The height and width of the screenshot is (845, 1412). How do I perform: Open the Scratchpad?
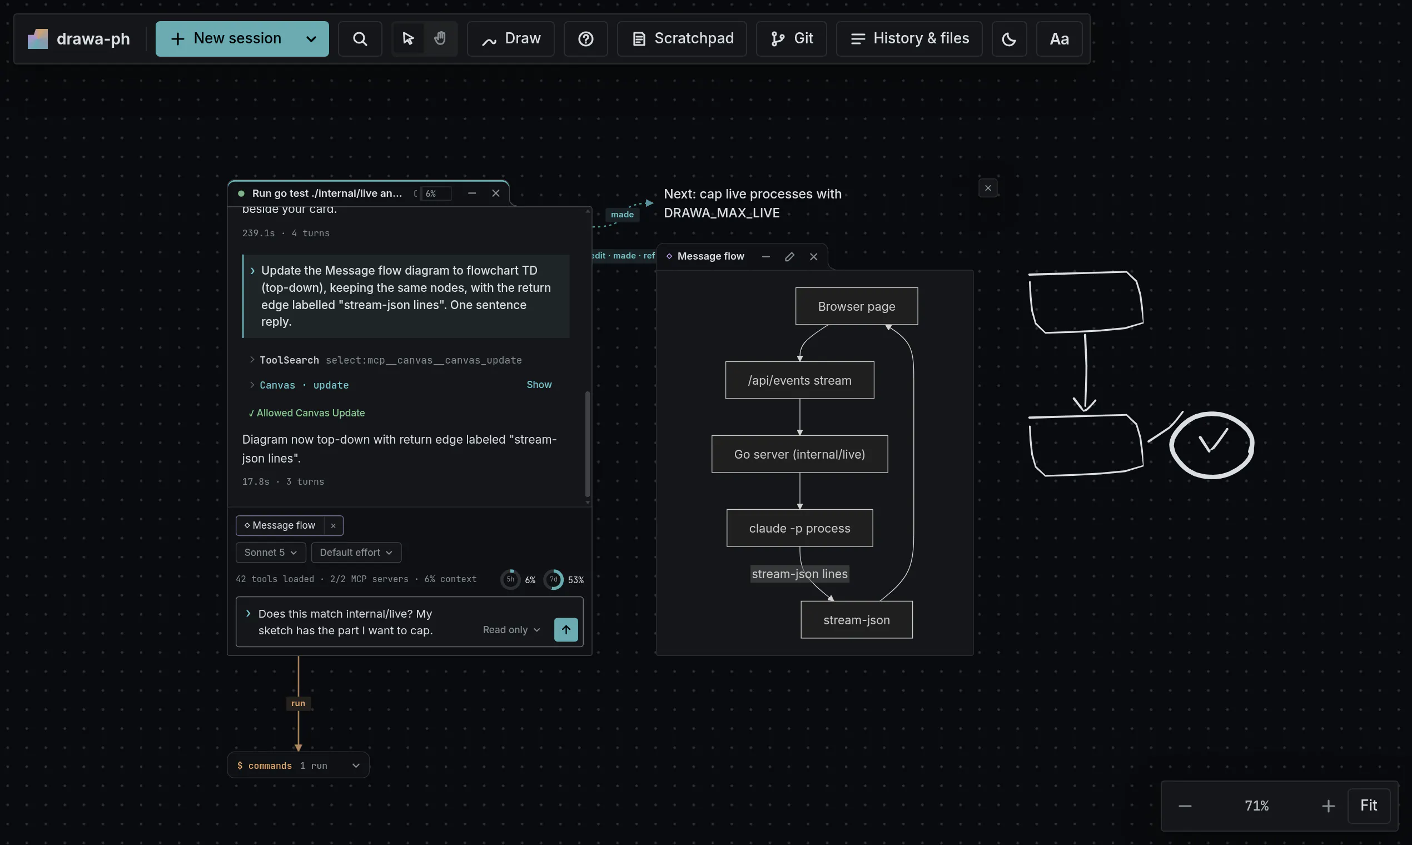[x=682, y=39]
